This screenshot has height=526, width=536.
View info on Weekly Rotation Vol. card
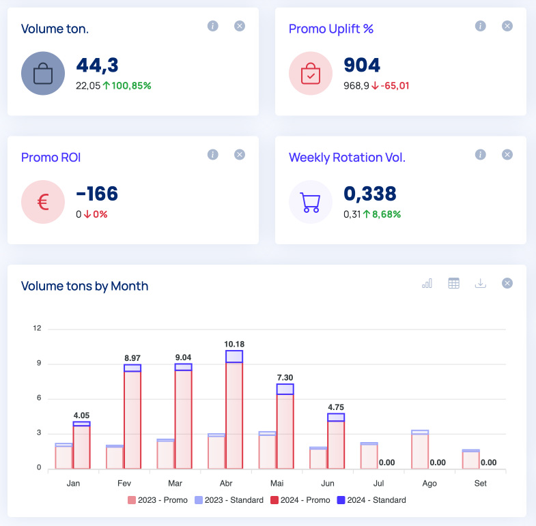coord(480,155)
